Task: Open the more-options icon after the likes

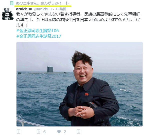Action: click(x=78, y=131)
